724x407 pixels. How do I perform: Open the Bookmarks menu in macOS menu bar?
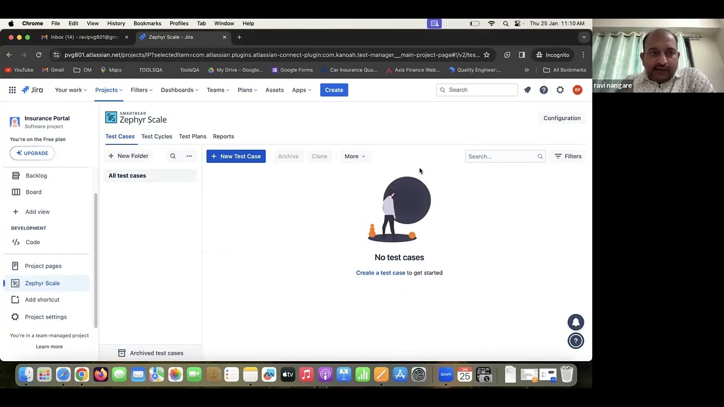click(147, 23)
